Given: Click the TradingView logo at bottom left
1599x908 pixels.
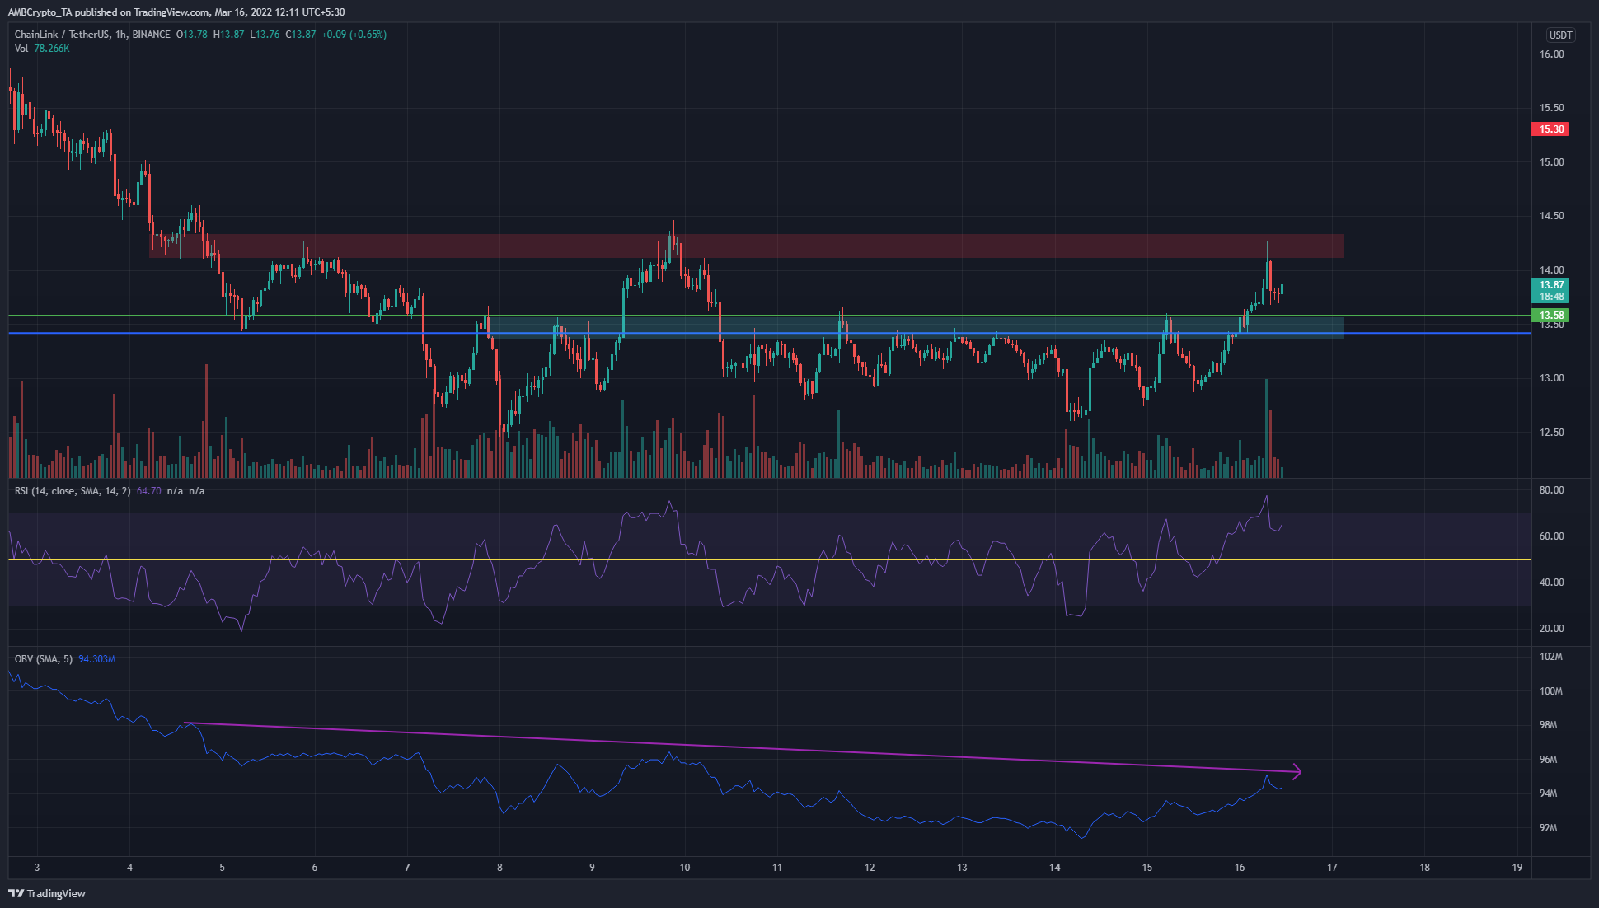Looking at the screenshot, I should tap(47, 893).
